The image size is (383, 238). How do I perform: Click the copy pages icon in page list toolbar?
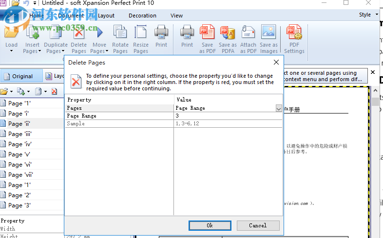[x=21, y=91]
